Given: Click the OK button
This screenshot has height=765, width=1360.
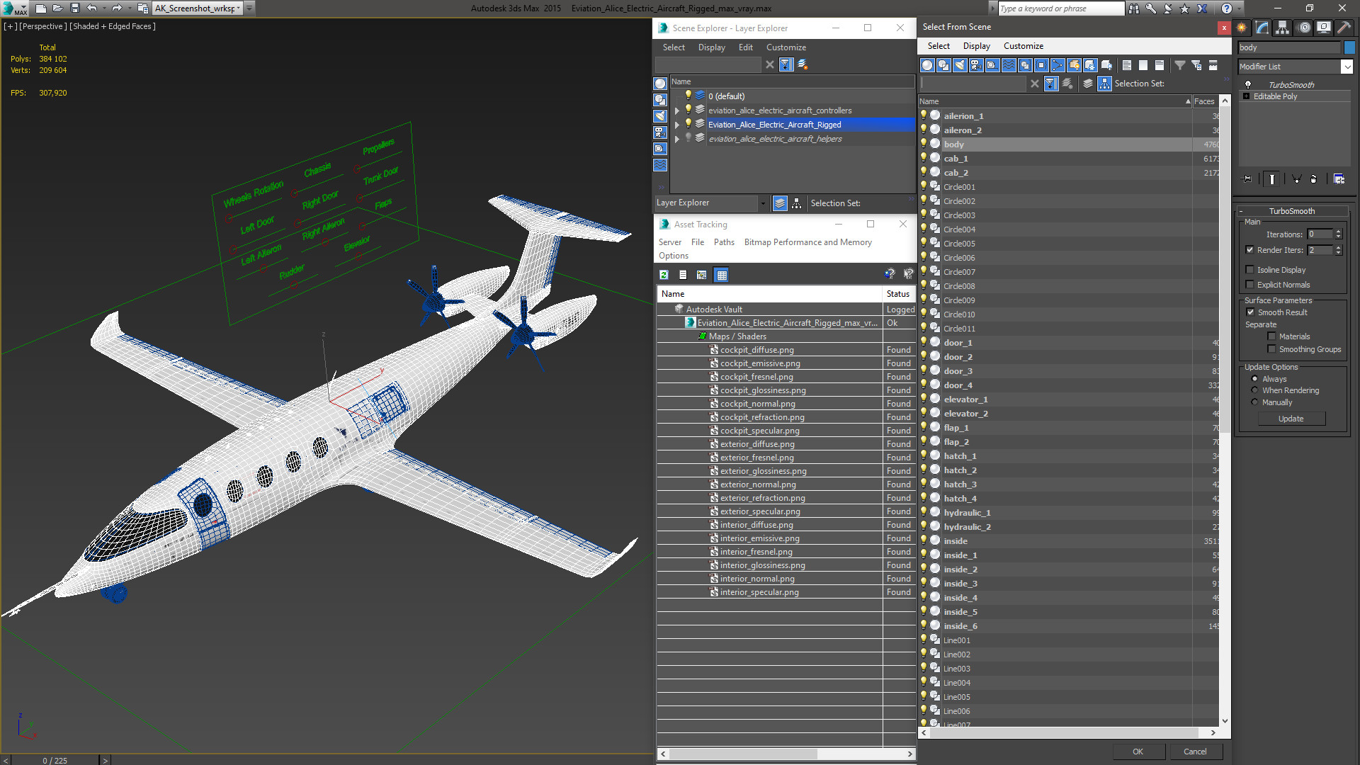Looking at the screenshot, I should 1137,752.
